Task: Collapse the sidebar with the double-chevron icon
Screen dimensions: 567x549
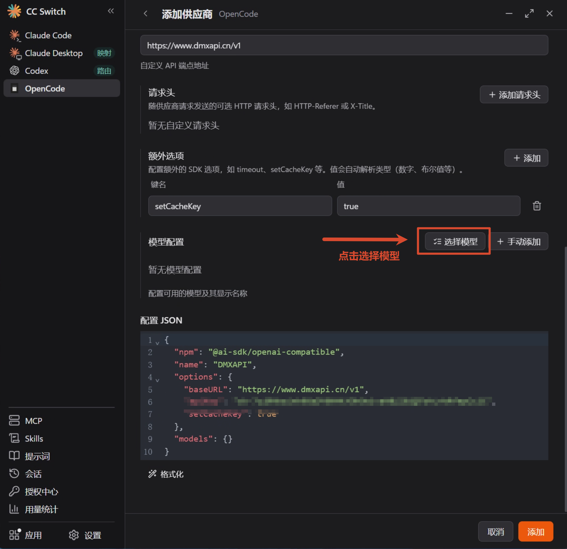Action: coord(111,11)
